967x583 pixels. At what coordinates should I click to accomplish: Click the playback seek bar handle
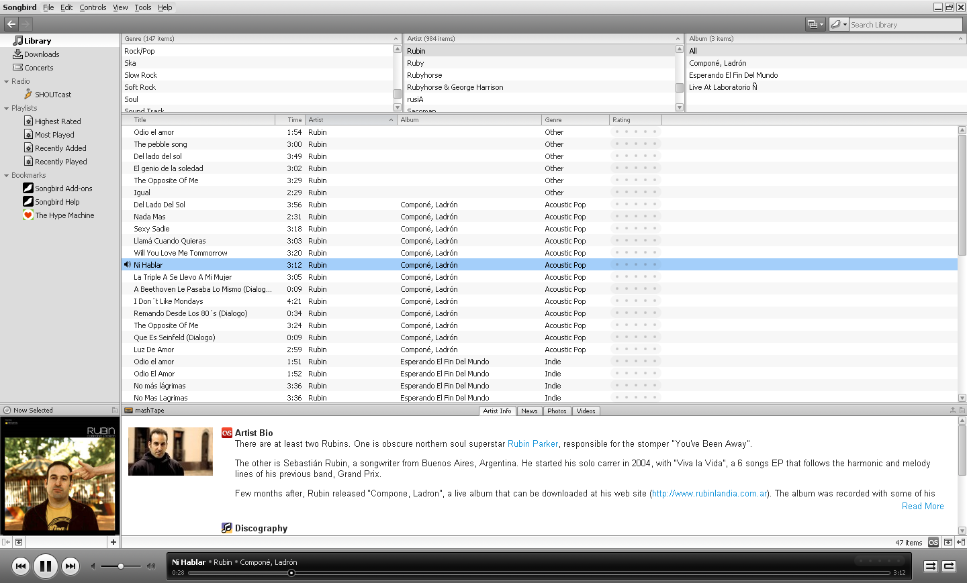pyautogui.click(x=291, y=573)
